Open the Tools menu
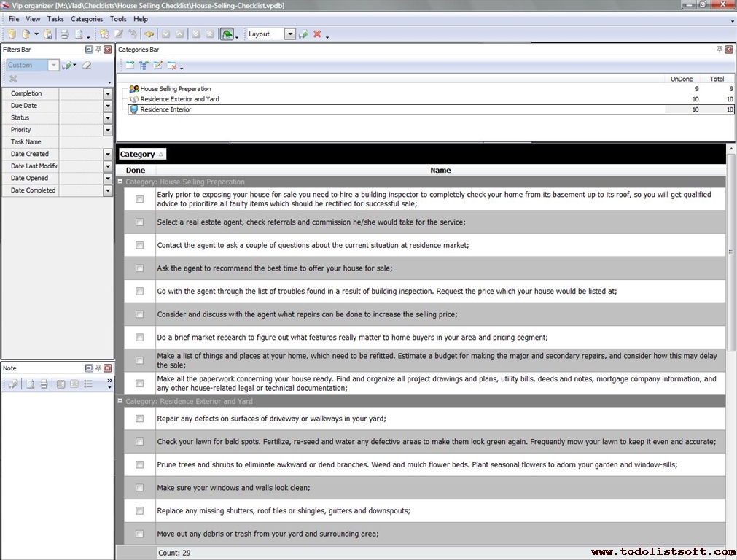The height and width of the screenshot is (560, 737). pos(118,19)
